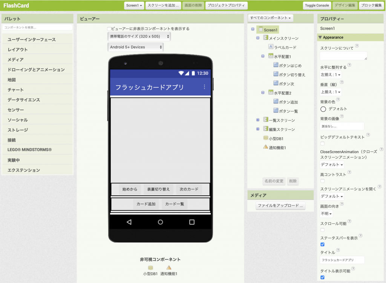Click the 背景の色 default color swatch
The width and height of the screenshot is (386, 283).
point(323,109)
